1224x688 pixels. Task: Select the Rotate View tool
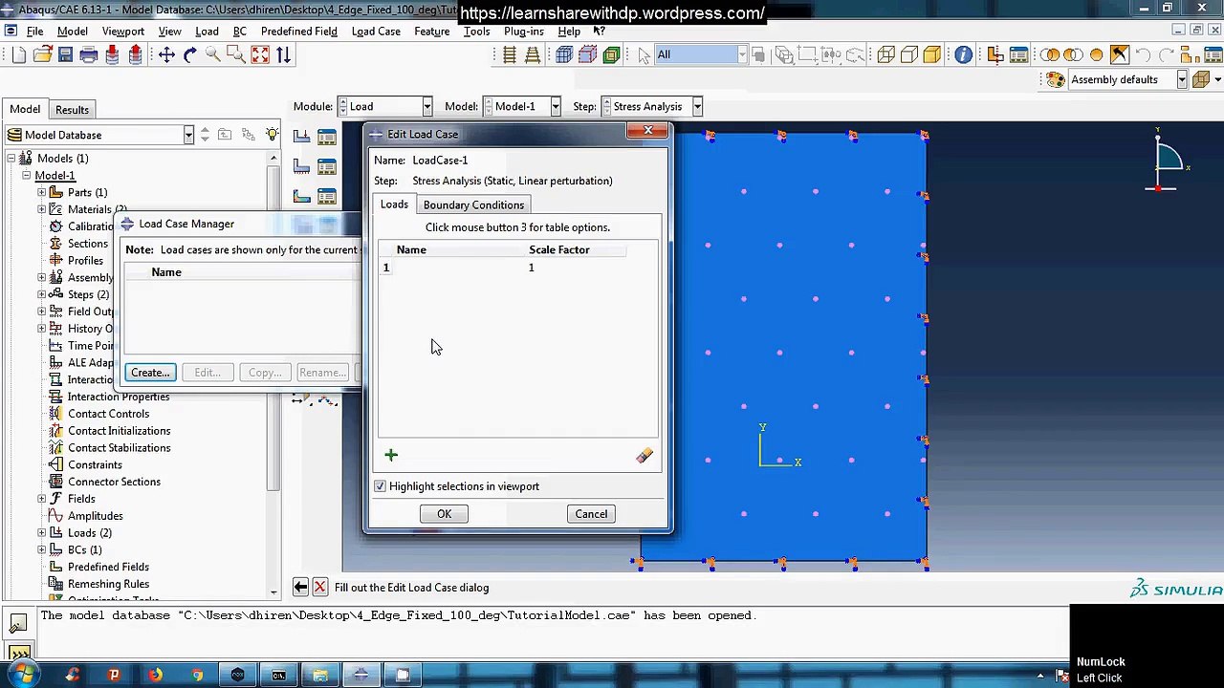[189, 55]
